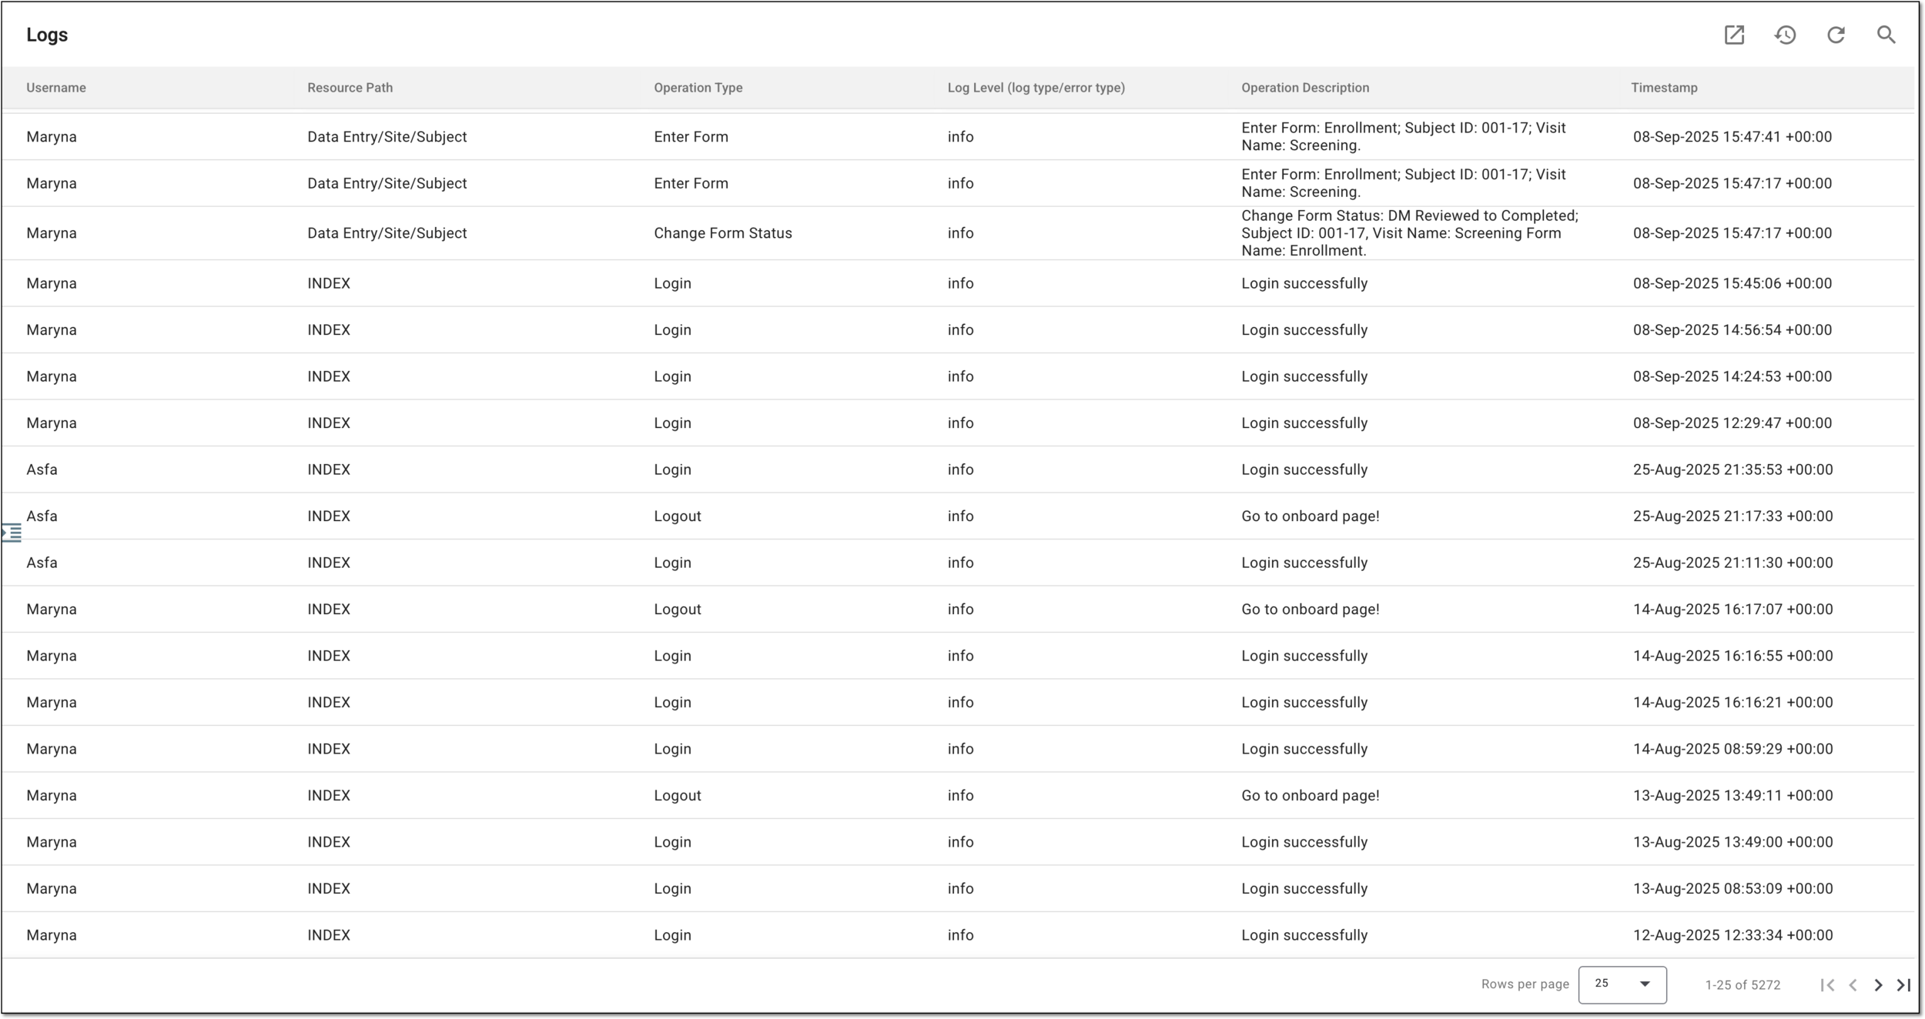Click the Logs page title
The width and height of the screenshot is (1925, 1019).
(47, 35)
